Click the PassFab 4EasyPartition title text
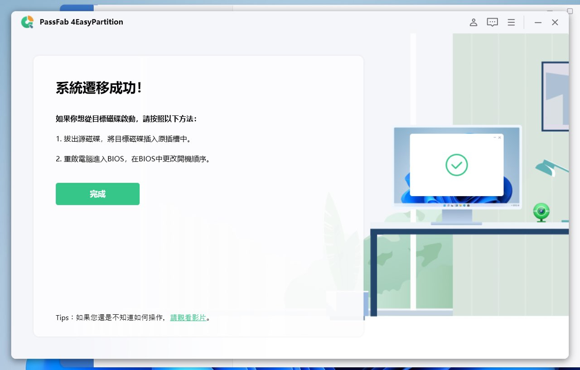This screenshot has height=370, width=580. [x=81, y=22]
